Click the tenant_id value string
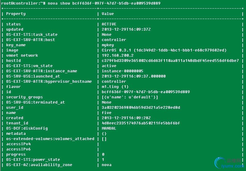Viewport: 246px width, 171px height. tap(141, 123)
